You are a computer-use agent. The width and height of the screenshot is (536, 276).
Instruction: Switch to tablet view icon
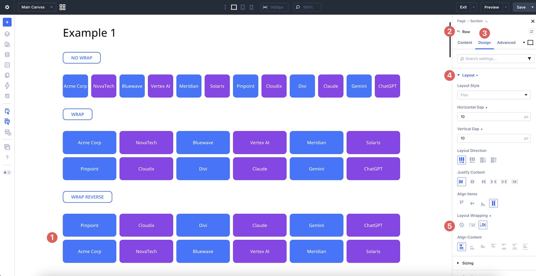pos(243,7)
